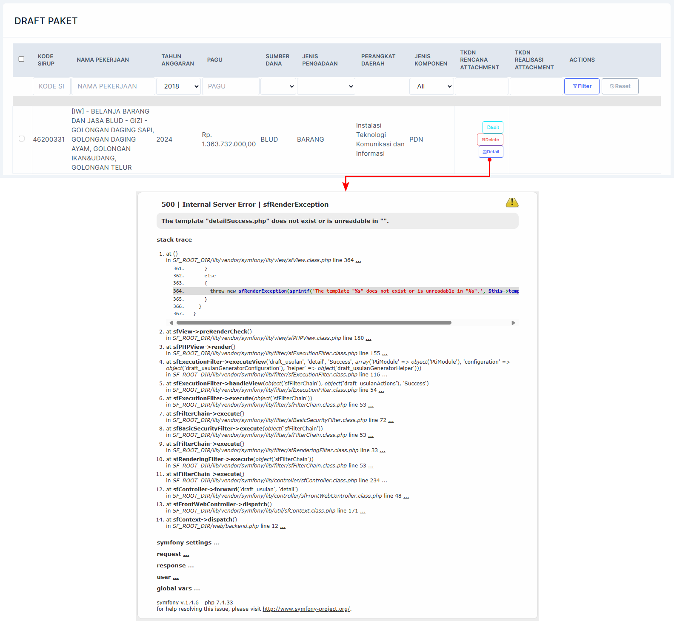The height and width of the screenshot is (621, 674).
Task: Open the Tahun Anggaran 2018 dropdown
Action: 178,86
